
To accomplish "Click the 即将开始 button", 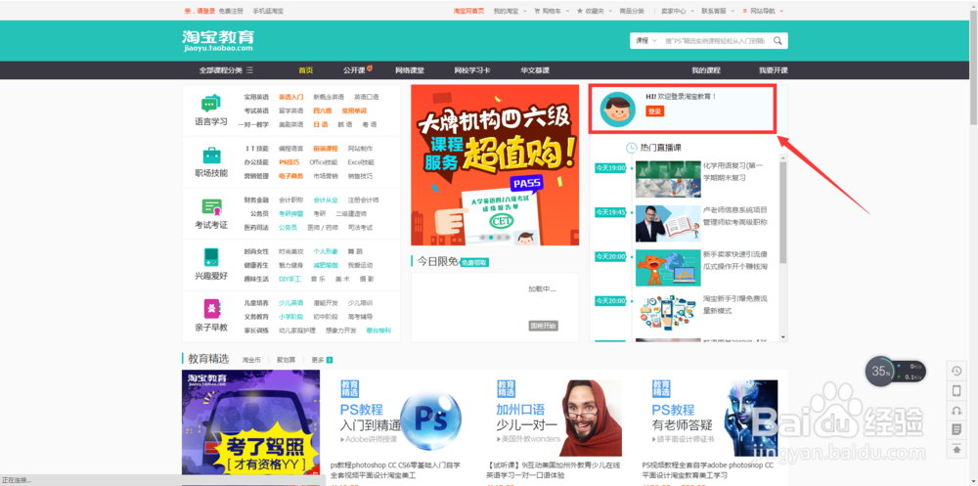I will pos(543,326).
